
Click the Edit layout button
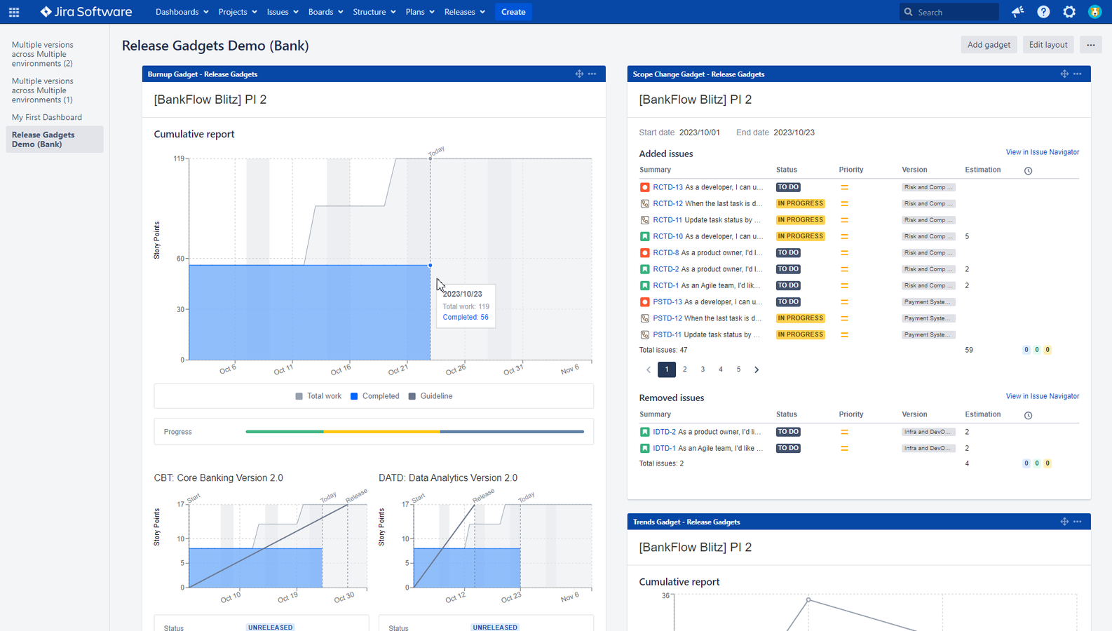pos(1048,45)
